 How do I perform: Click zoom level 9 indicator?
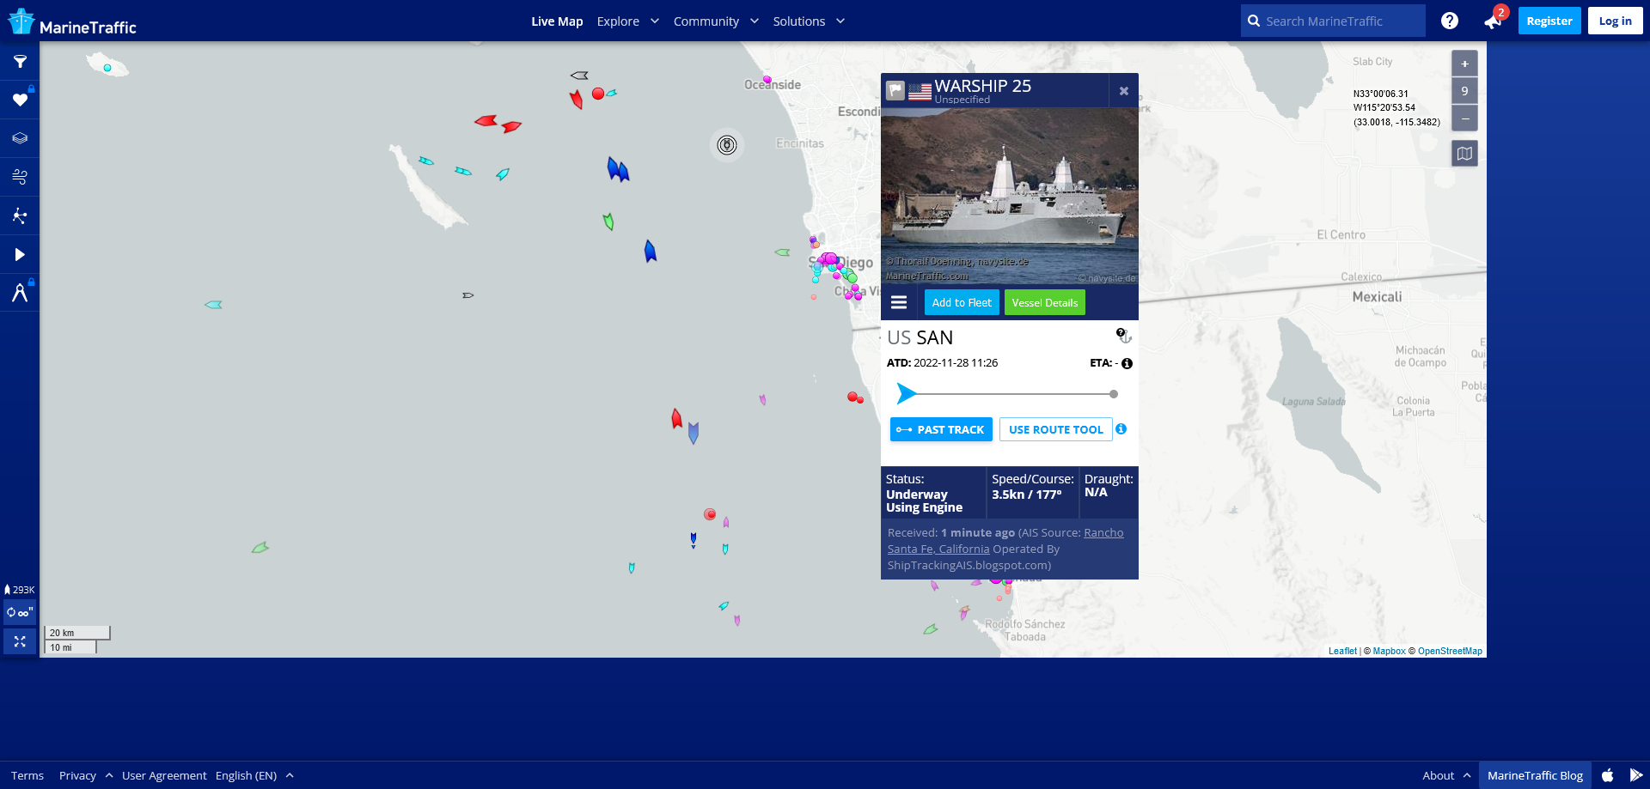click(1464, 91)
